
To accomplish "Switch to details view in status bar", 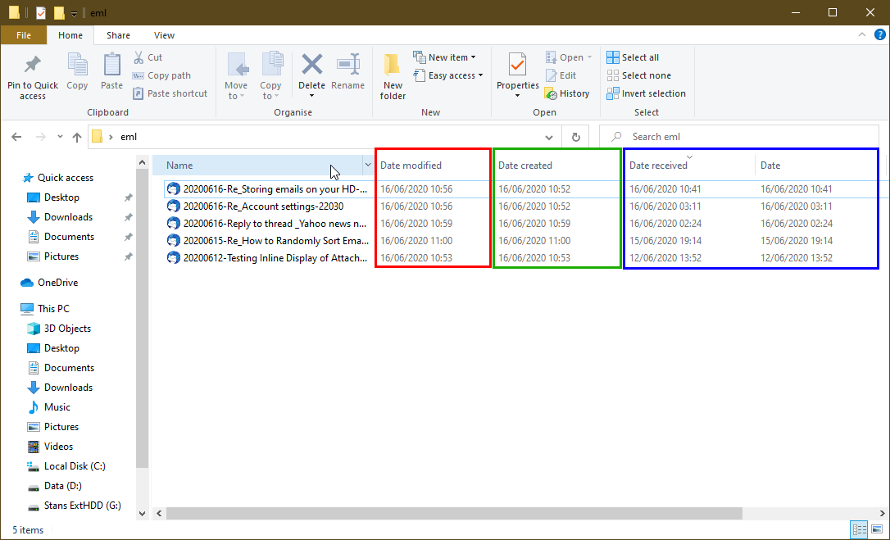I will [859, 529].
